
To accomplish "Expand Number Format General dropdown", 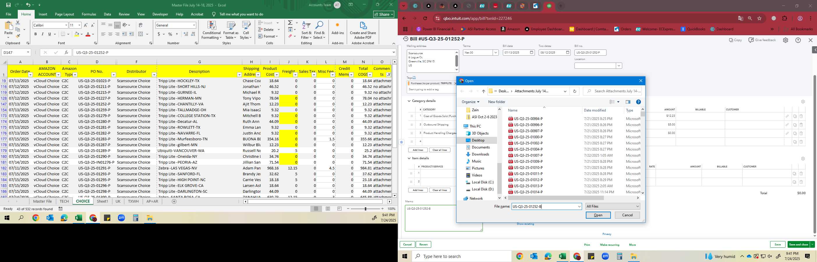I will (x=194, y=25).
